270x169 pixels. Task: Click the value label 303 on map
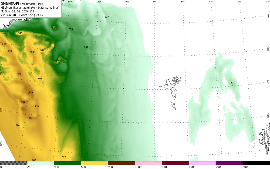point(71,29)
